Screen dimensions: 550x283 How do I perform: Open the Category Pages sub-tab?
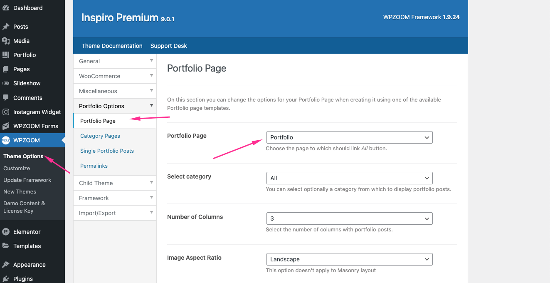click(100, 136)
